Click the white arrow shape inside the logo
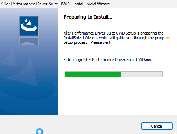This screenshot has width=177, height=134. (x=28, y=22)
